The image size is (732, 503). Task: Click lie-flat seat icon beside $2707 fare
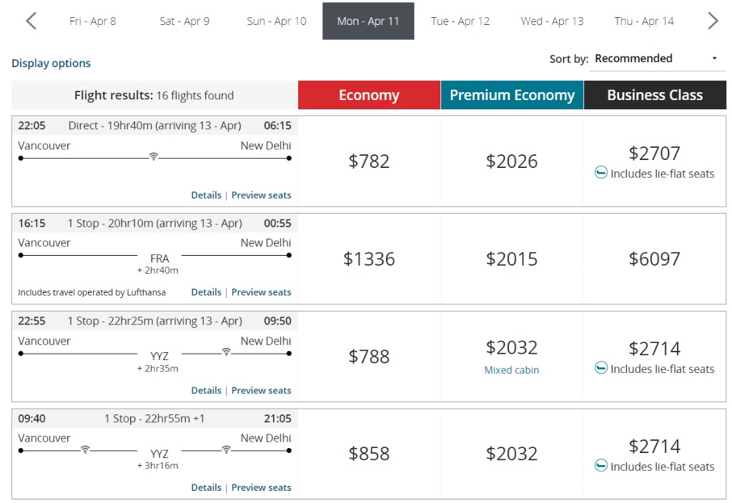tap(600, 173)
